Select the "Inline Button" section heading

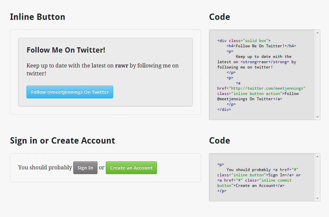pyautogui.click(x=37, y=17)
